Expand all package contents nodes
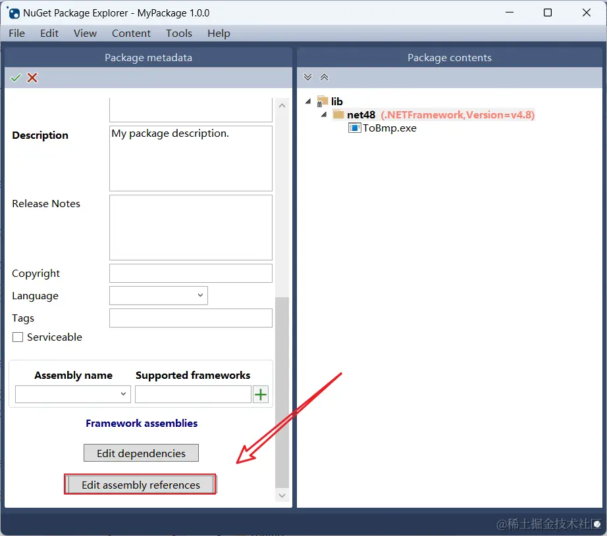This screenshot has width=607, height=536. point(307,77)
